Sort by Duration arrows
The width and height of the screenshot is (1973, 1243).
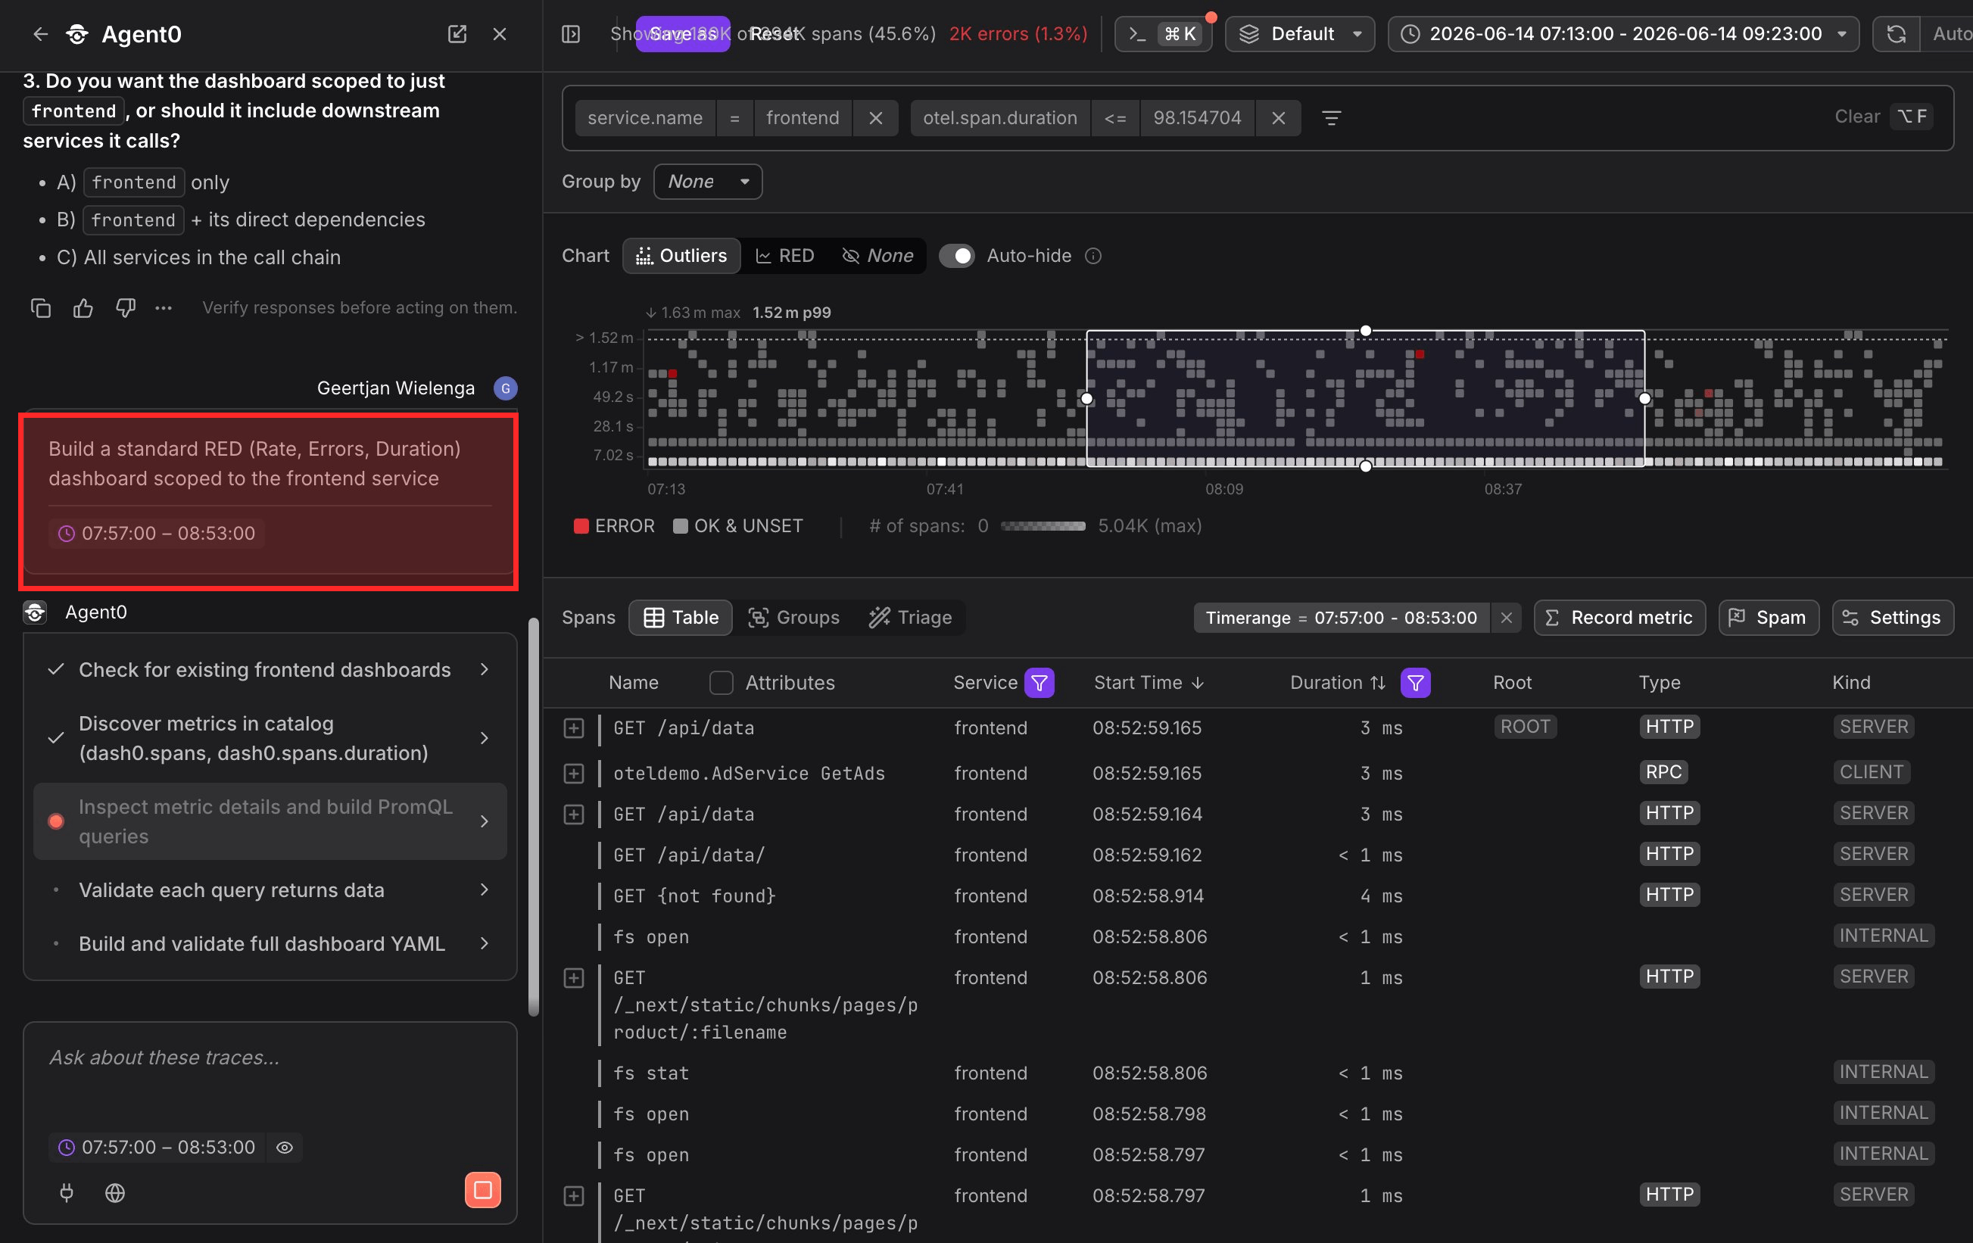point(1378,683)
